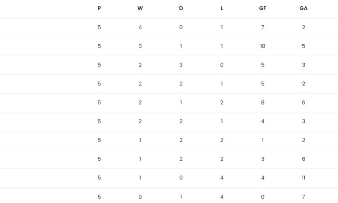Click the GF cell showing 3

262,159
